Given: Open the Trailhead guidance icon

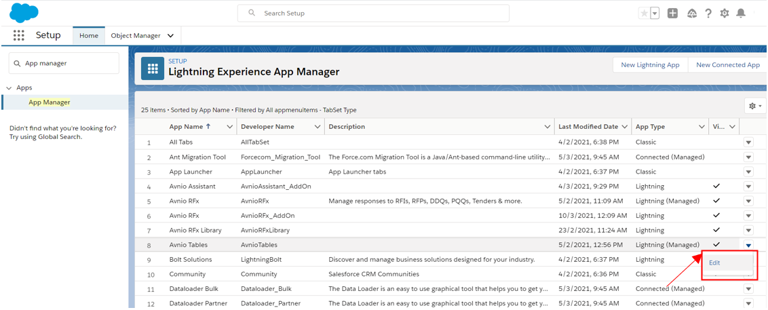Looking at the screenshot, I should [x=691, y=14].
